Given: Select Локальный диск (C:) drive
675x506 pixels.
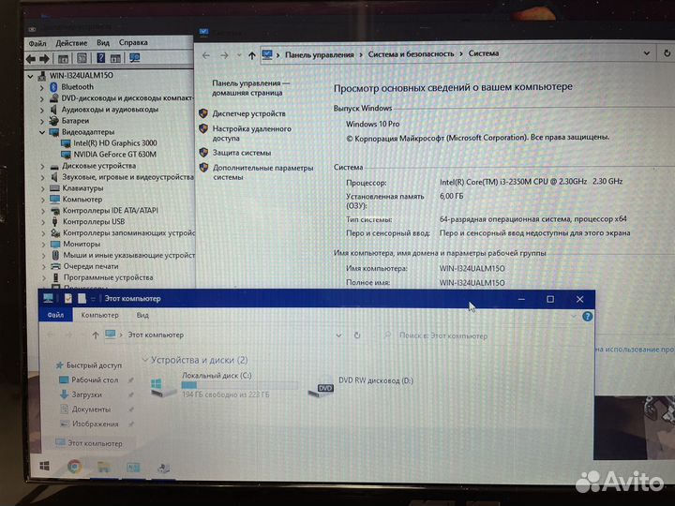Looking at the screenshot, I should click(x=224, y=385).
